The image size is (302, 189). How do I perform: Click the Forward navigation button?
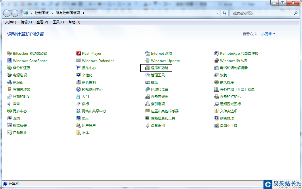click(x=15, y=13)
